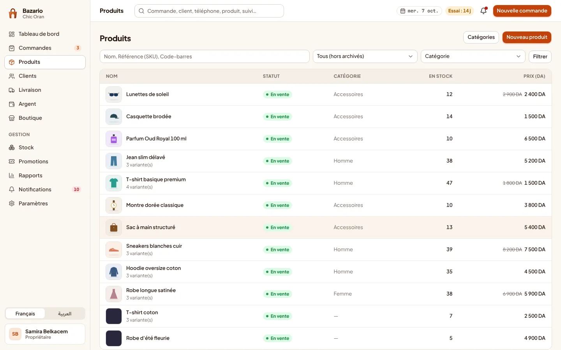Go to Notifications in the sidebar
Image resolution: width=561 pixels, height=350 pixels.
point(45,190)
